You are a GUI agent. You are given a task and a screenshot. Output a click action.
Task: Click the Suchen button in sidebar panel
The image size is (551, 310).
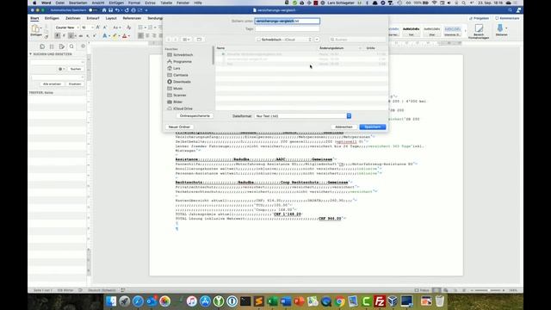point(76,69)
